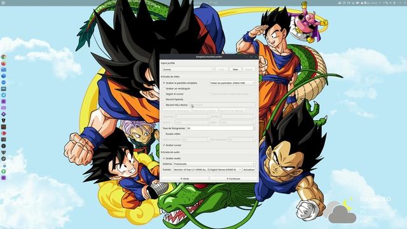This screenshot has height=229, width=407.
Task: Open the Fuente audio source dropdown
Action: pyautogui.click(x=207, y=170)
